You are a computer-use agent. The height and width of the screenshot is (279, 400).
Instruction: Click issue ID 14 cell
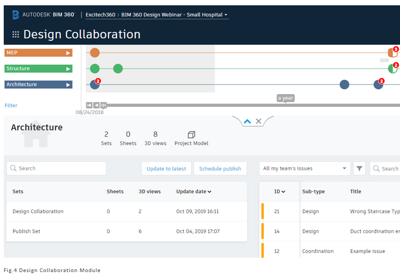pos(277,231)
